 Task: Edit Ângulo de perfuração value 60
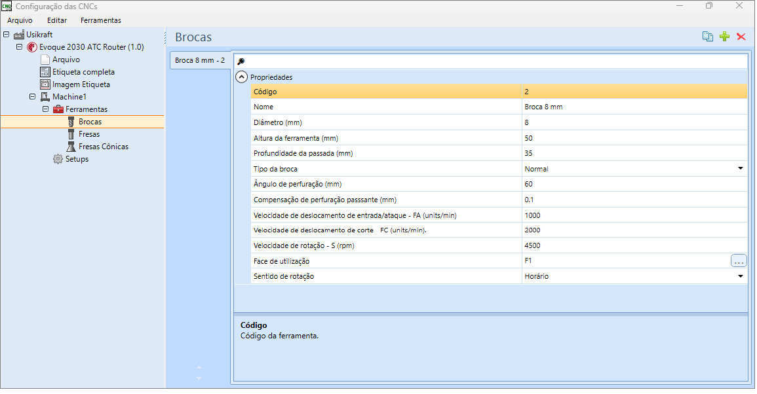point(634,184)
